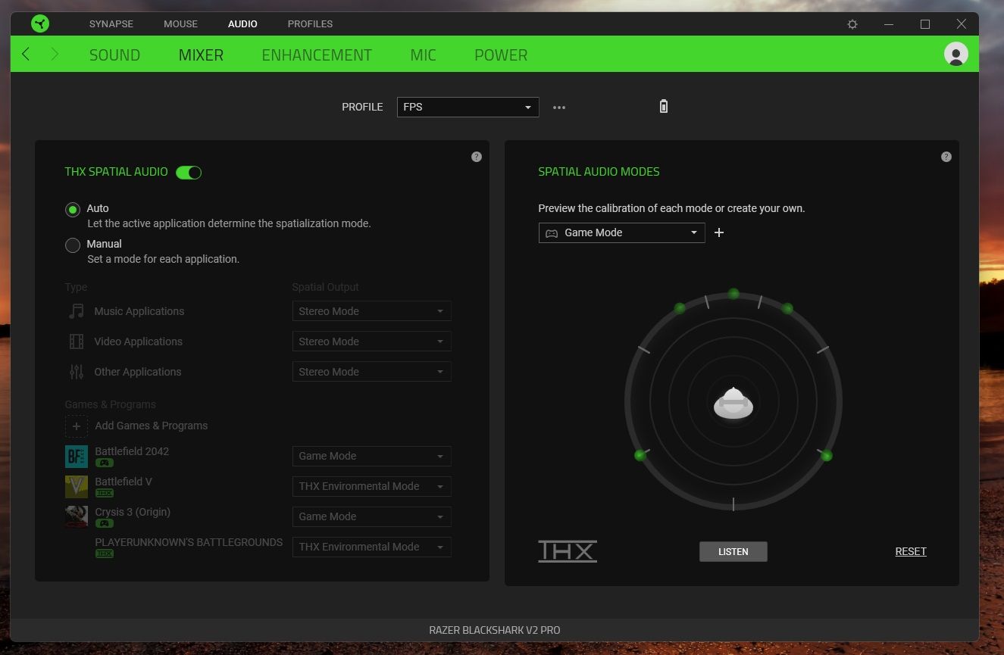The width and height of the screenshot is (1004, 655).
Task: Switch to the AUDIO top tab
Action: coord(242,24)
